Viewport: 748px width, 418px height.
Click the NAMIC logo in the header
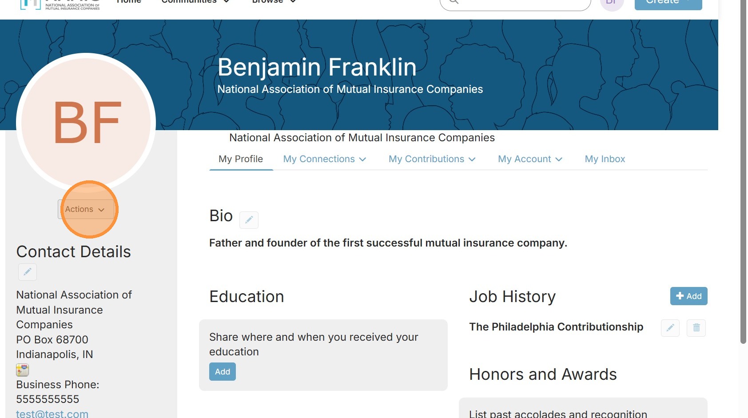point(60,4)
